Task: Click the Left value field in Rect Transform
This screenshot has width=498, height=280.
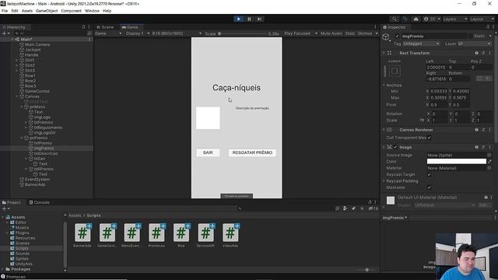Action: (x=436, y=68)
